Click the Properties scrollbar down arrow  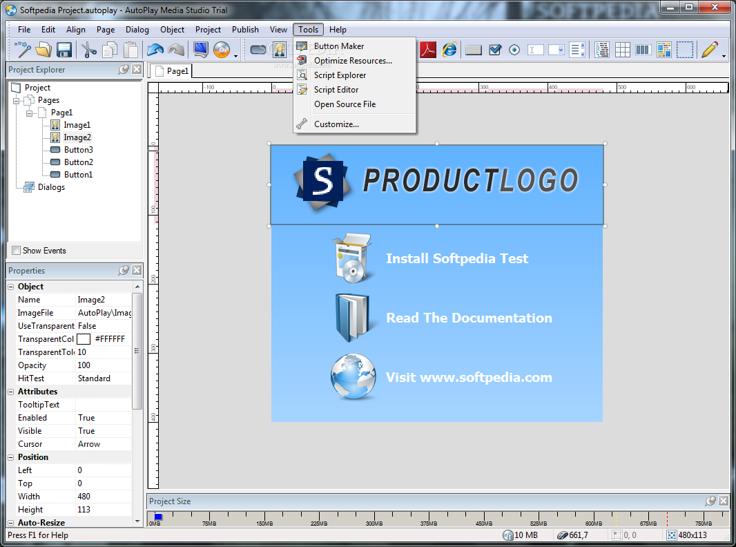click(137, 521)
